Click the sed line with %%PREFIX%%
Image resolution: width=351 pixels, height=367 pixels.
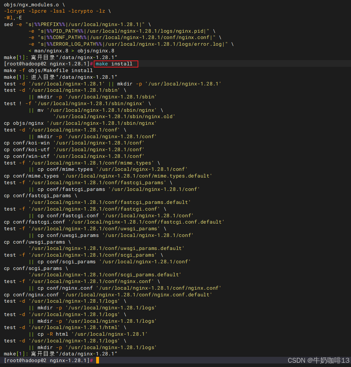click(77, 24)
